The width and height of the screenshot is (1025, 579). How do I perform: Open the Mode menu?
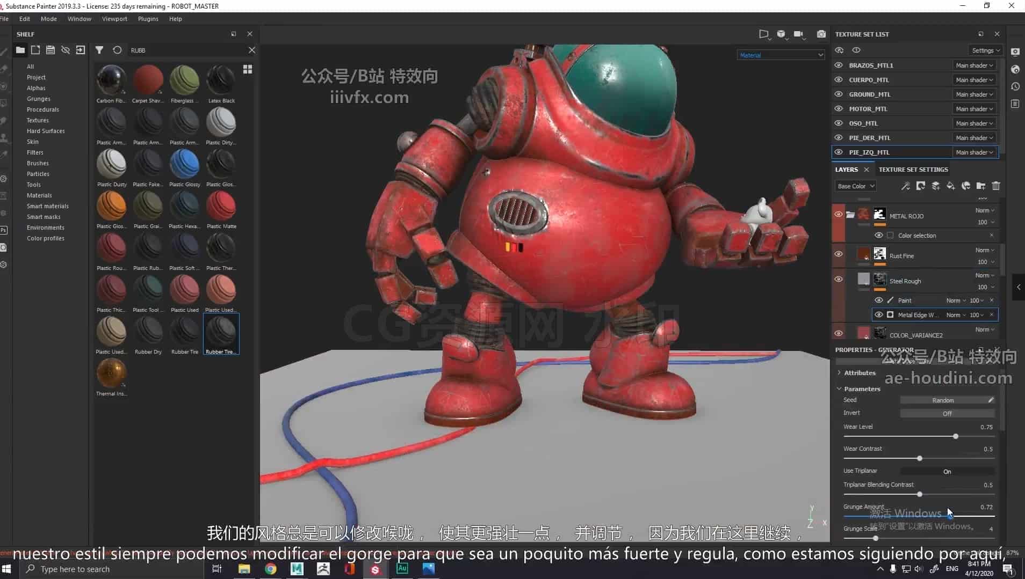tap(49, 19)
